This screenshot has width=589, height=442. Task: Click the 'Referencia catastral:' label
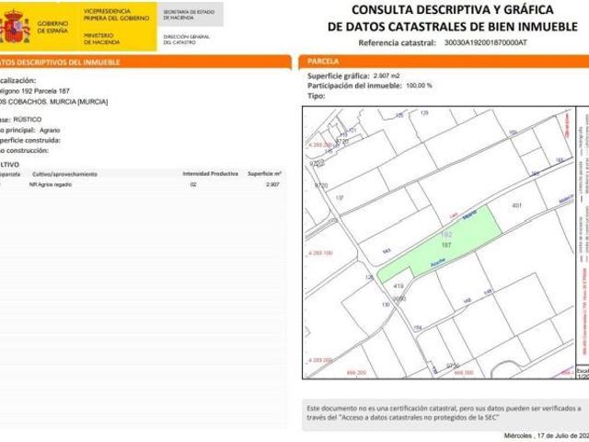(397, 43)
